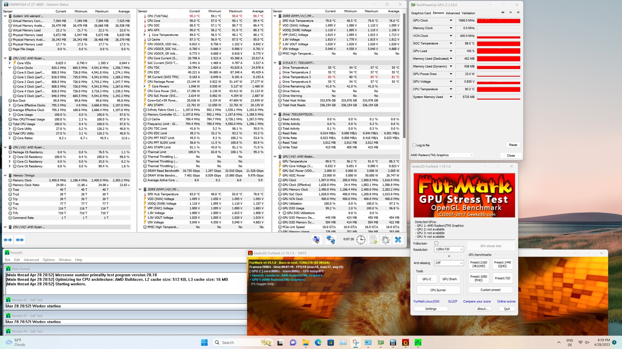Open File Explorer from taskbar
This screenshot has width=622, height=349.
(x=305, y=343)
